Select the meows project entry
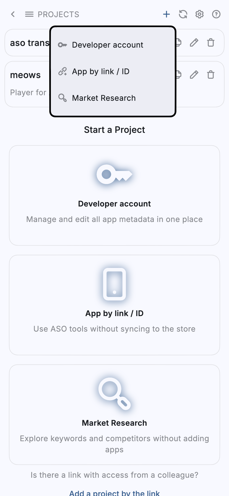The image size is (229, 496). pyautogui.click(x=25, y=74)
